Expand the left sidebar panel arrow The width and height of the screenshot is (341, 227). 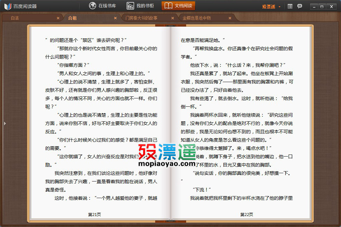pos(5,124)
